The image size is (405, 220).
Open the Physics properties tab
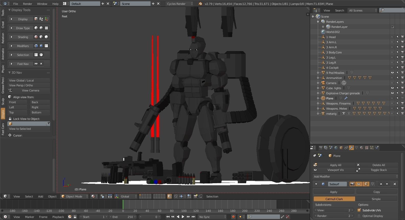click(x=377, y=148)
